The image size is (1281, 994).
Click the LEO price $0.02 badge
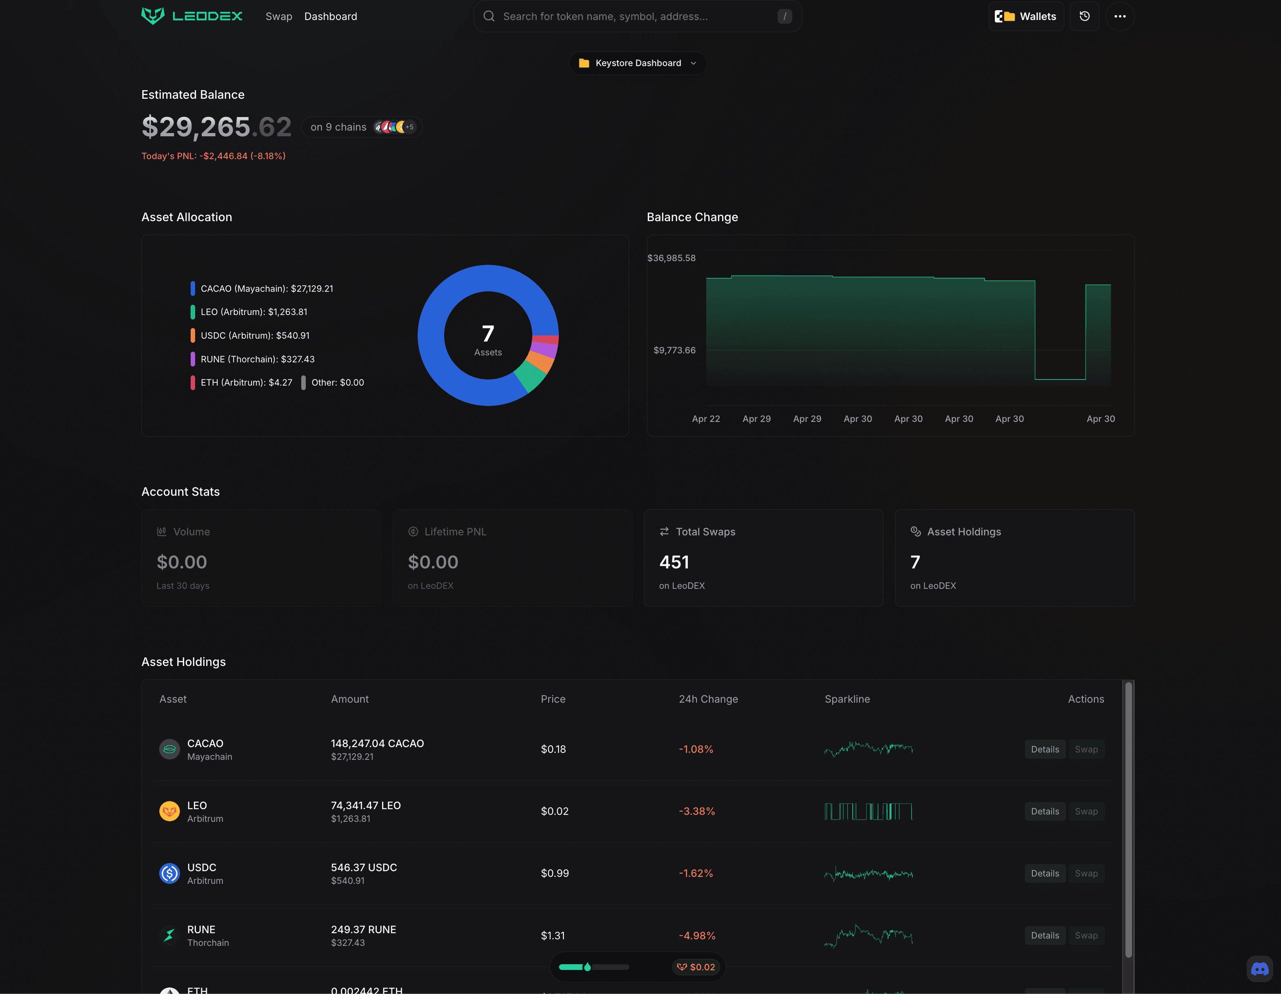696,967
